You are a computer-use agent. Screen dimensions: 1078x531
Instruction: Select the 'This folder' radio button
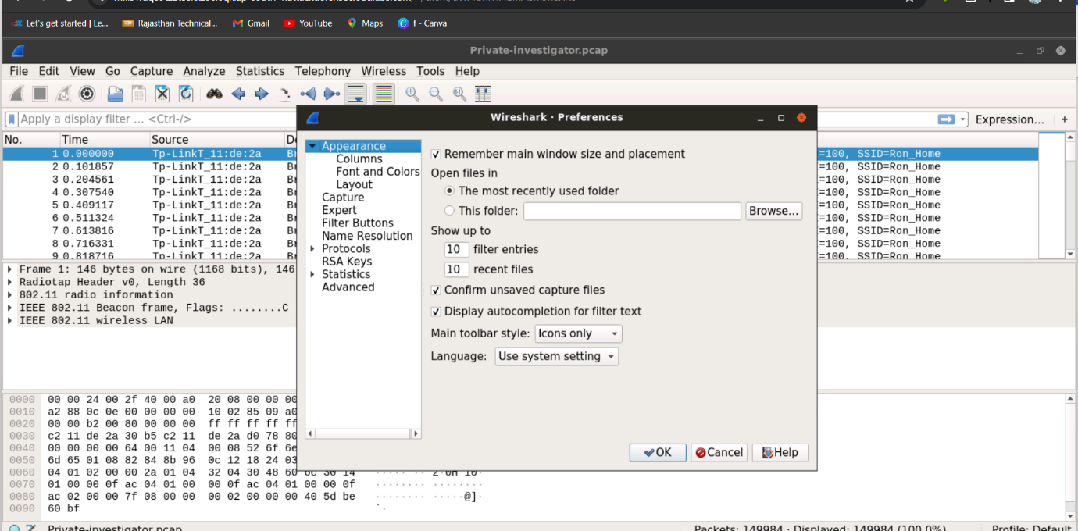click(449, 211)
